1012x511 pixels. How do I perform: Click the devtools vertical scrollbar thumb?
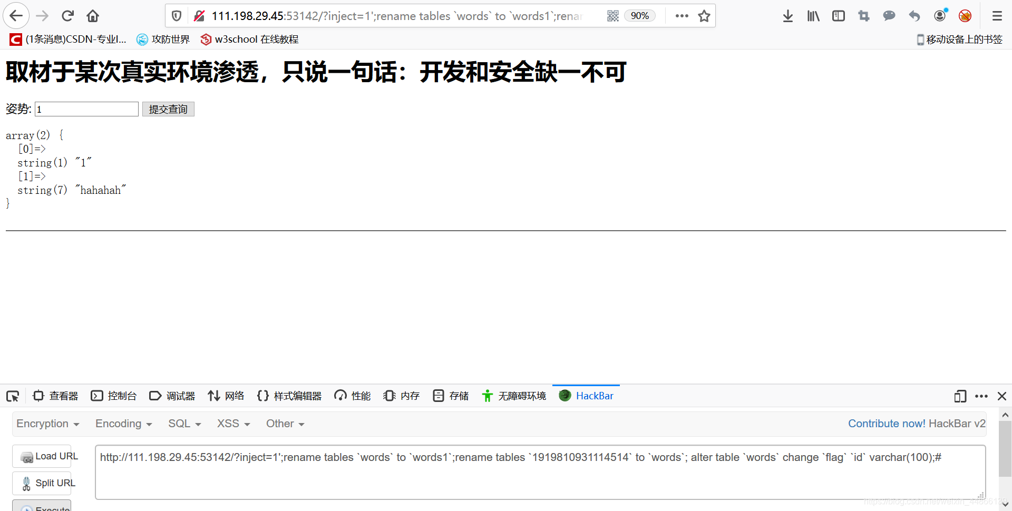tap(1005, 449)
